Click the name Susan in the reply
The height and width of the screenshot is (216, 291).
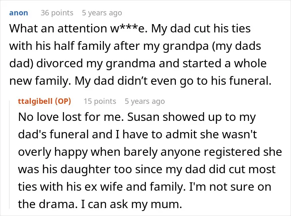click(143, 117)
